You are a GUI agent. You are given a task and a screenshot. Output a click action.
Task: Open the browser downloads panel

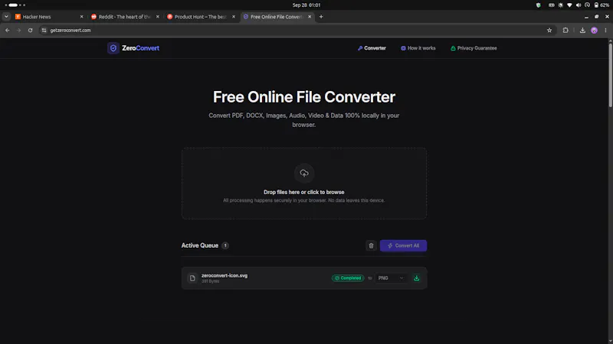coord(582,30)
